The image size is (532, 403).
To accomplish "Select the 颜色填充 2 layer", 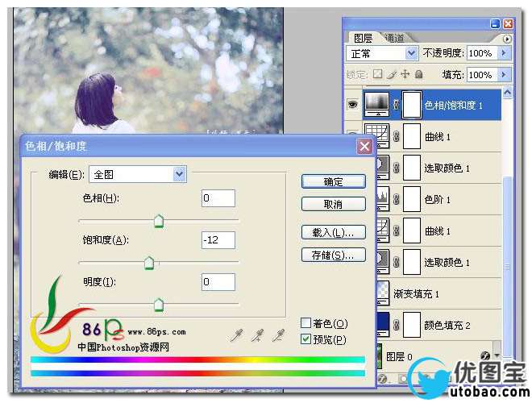I will point(438,326).
